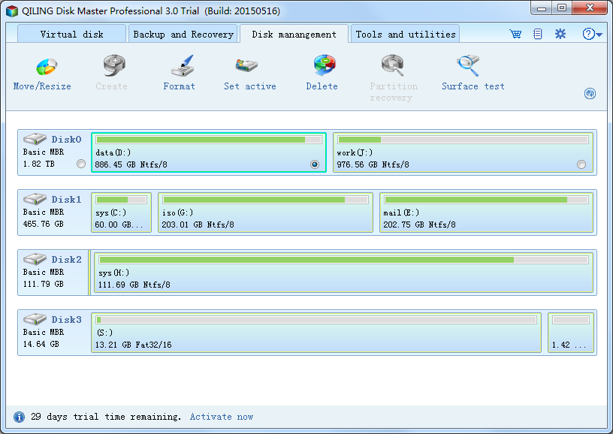This screenshot has width=613, height=434.
Task: Open settings with the gear icon
Action: (560, 35)
